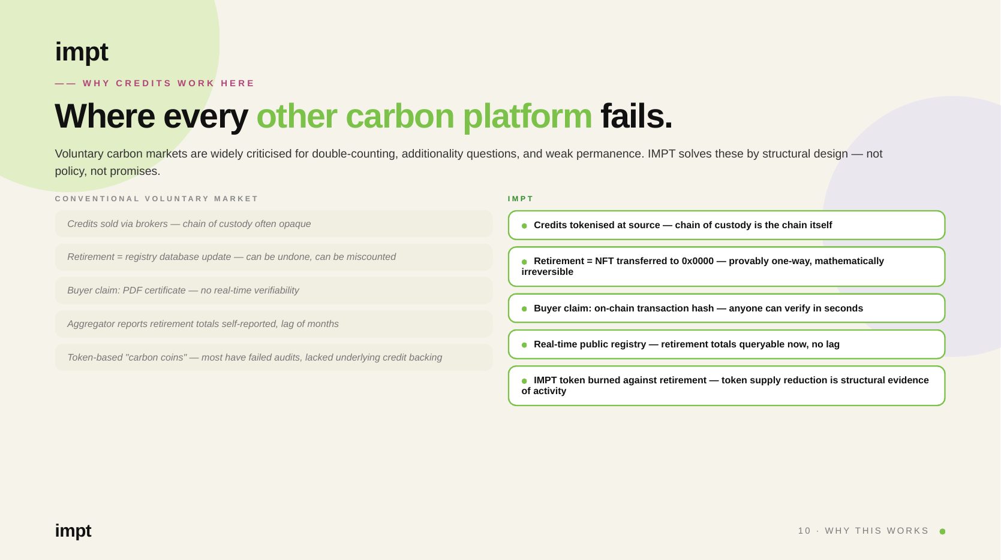Image resolution: width=1001 pixels, height=560 pixels.
Task: Select the Token-based carbon coins card
Action: click(x=273, y=358)
